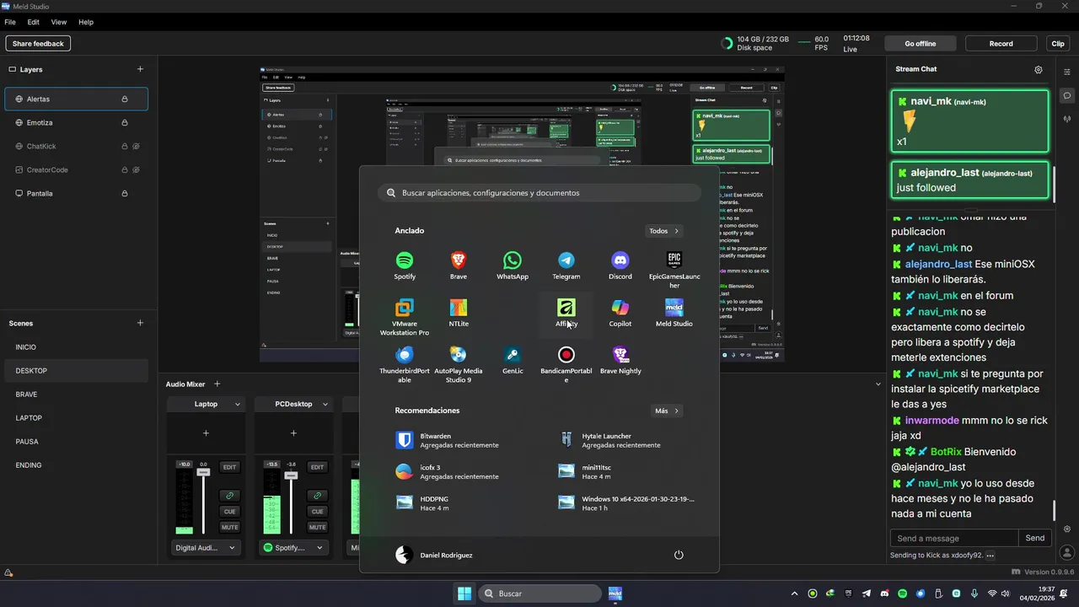Click the Clip button
Viewport: 1079px width, 607px height.
[x=1058, y=44]
